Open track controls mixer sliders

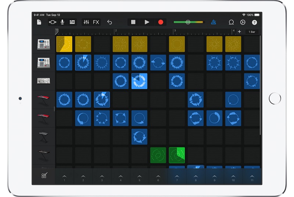(x=86, y=22)
